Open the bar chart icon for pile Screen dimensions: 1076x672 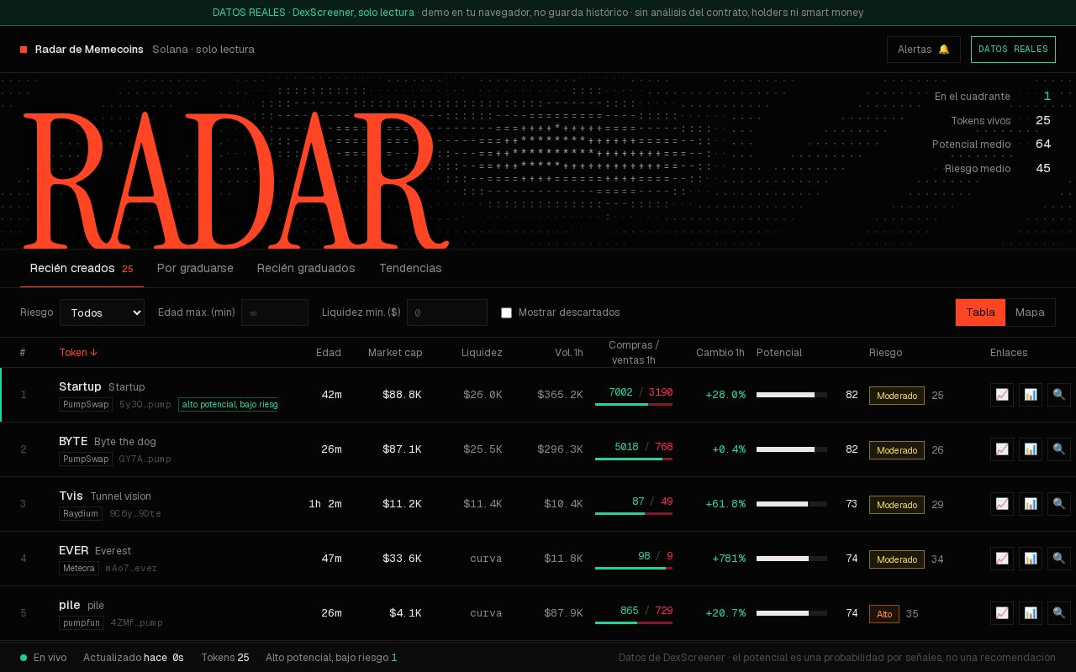coord(1031,613)
